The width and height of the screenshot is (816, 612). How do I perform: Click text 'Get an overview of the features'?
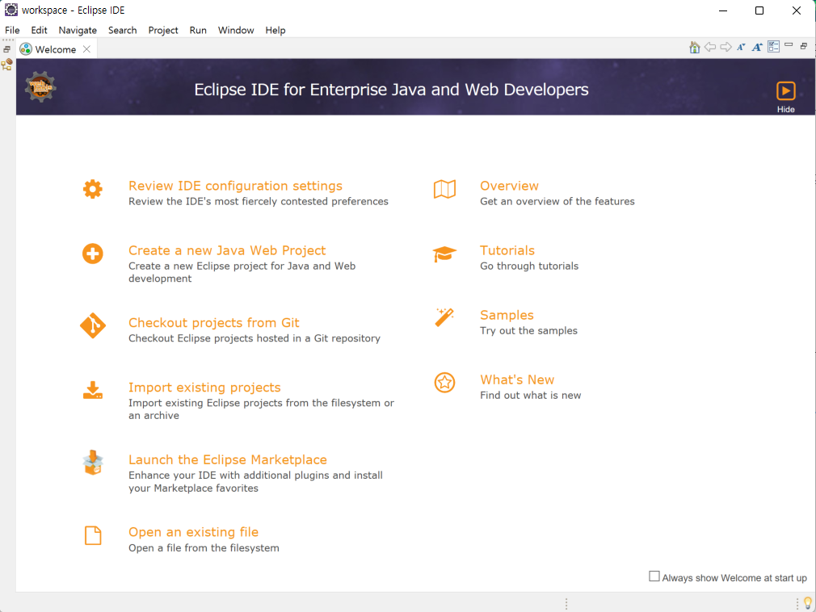(557, 201)
